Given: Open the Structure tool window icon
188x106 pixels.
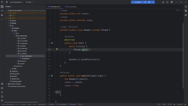Looking at the screenshot, I should pos(2,15).
